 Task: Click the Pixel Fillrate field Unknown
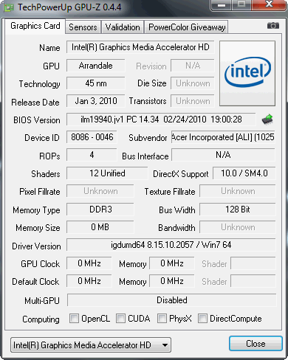[100, 191]
